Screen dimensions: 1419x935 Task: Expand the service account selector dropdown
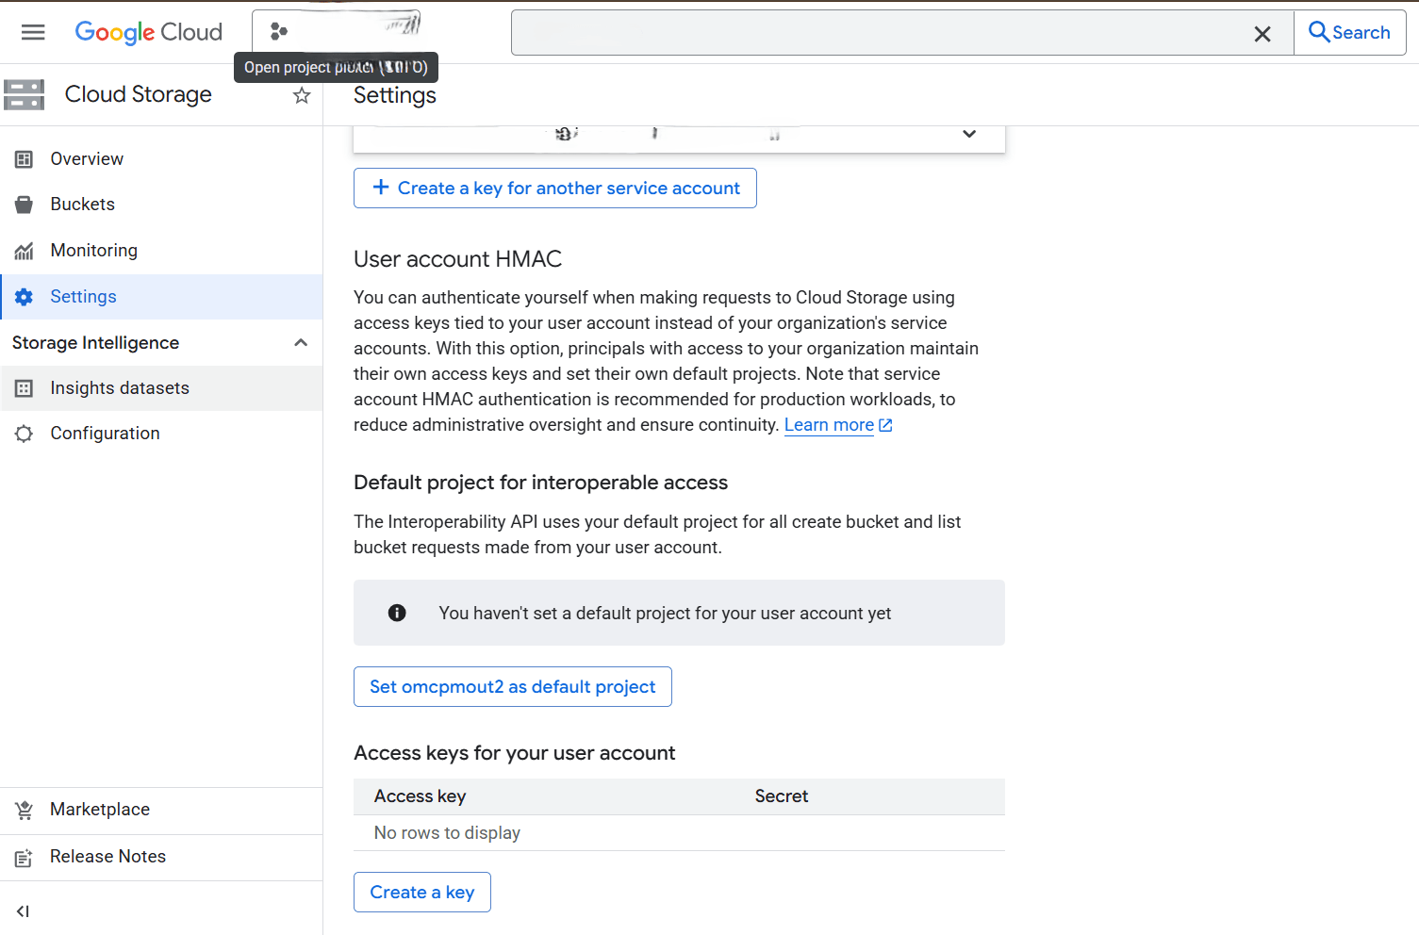click(969, 134)
